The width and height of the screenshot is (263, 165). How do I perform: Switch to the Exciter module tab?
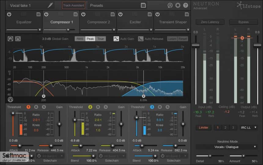click(135, 22)
